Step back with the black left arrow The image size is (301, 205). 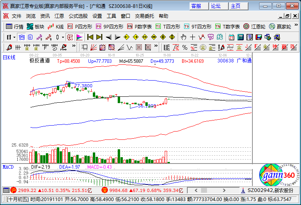pos(109,37)
